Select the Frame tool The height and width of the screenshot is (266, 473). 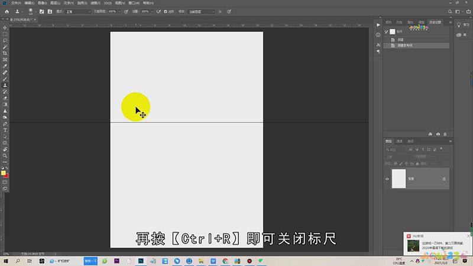point(5,60)
